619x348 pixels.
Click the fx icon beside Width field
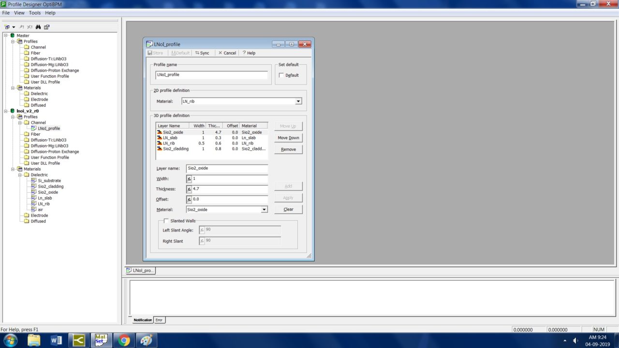[x=189, y=179]
